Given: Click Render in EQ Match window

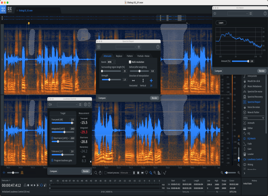Looking at the screenshot, I should [262, 71].
